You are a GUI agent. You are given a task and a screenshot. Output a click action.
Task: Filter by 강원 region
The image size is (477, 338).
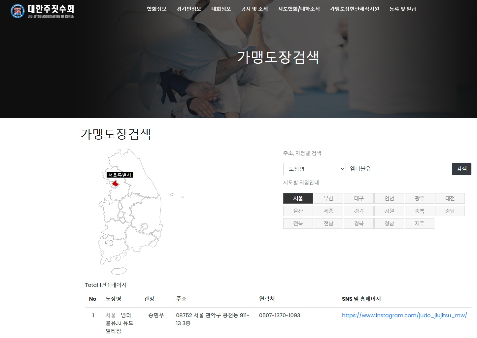tap(389, 211)
